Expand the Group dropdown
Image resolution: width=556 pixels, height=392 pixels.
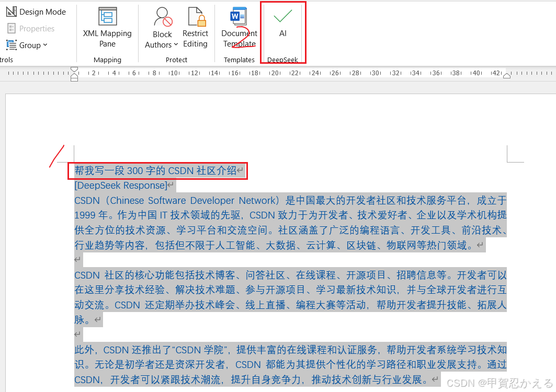point(27,45)
